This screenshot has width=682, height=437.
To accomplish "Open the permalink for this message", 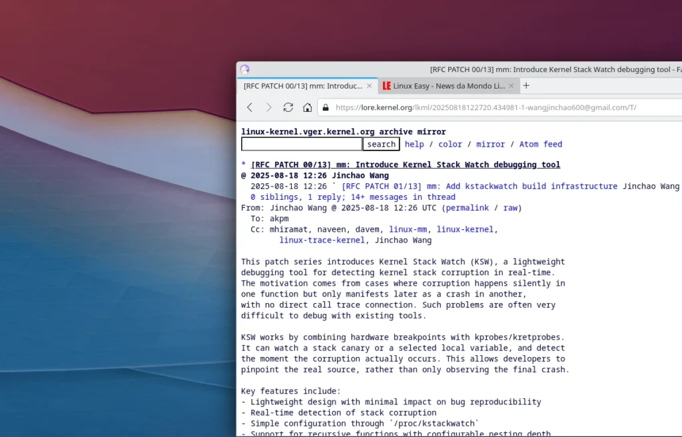I will click(x=468, y=207).
